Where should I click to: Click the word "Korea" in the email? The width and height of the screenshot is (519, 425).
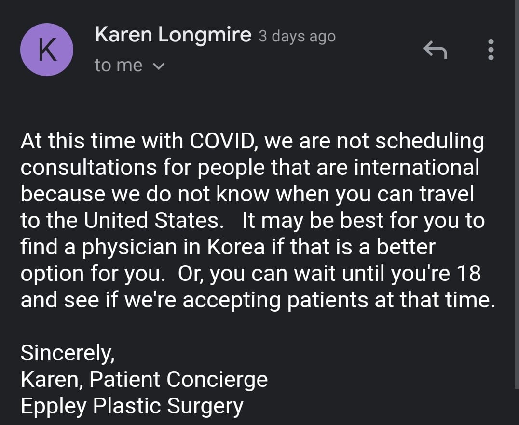pyautogui.click(x=236, y=247)
